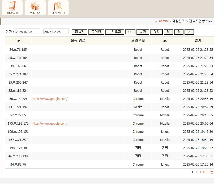This screenshot has height=187, width=214.
Task: Go to page 5
Action: click(x=207, y=172)
